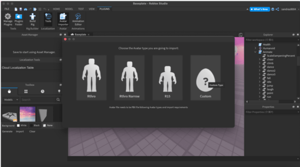
Task: Select the Health script icon in Explorer
Action: pyautogui.click(x=260, y=45)
